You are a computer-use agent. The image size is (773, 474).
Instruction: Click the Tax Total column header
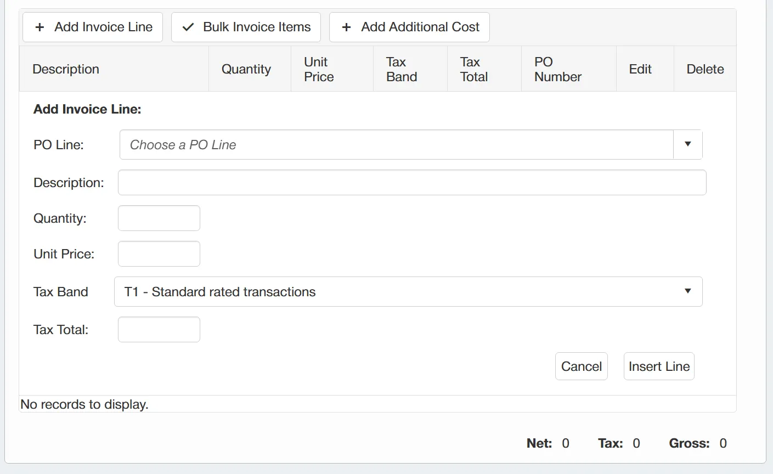coord(484,69)
